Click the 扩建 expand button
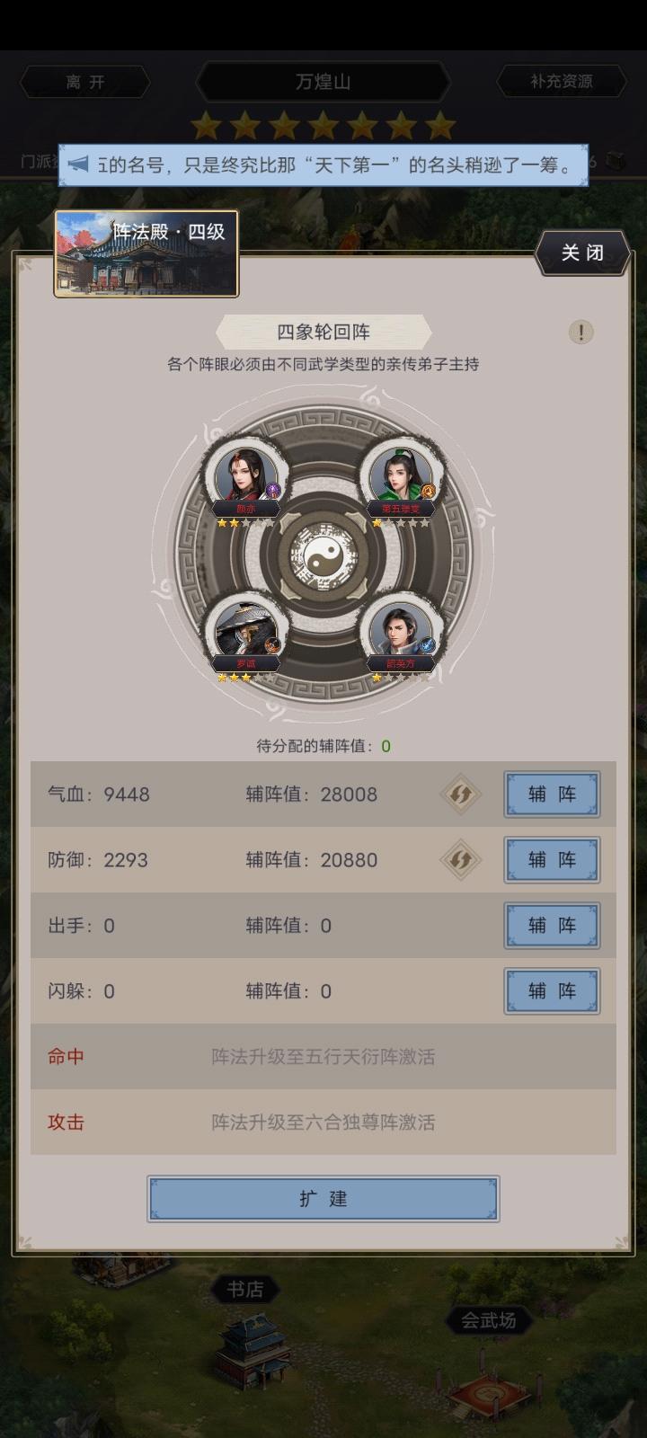This screenshot has height=1438, width=647. coord(323,1199)
